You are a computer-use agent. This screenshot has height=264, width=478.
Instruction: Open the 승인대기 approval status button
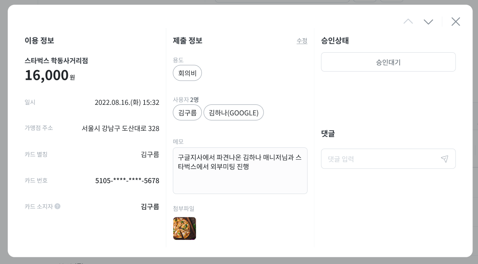tap(388, 62)
